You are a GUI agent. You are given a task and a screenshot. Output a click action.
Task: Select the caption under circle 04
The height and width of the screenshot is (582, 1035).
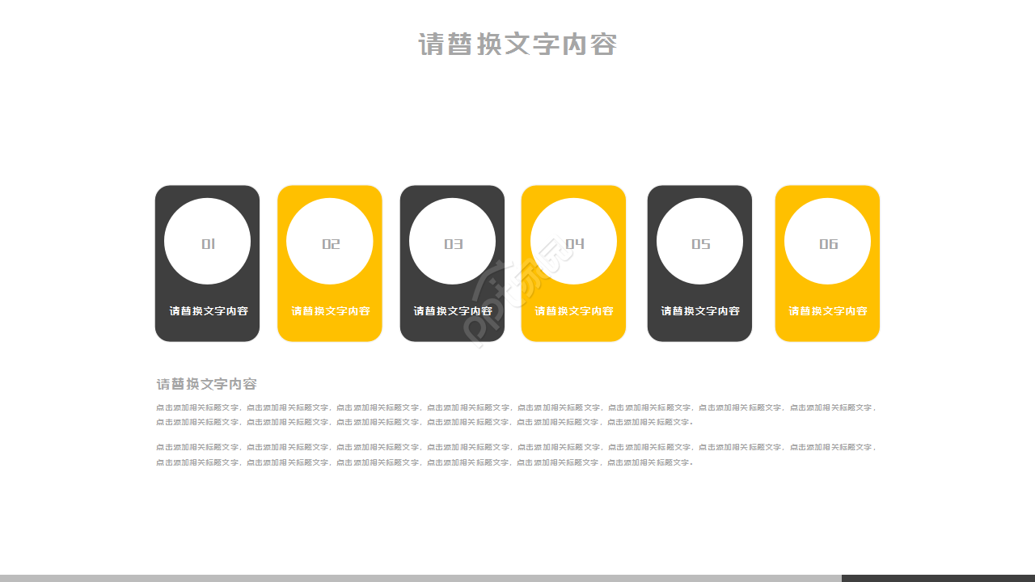(x=573, y=310)
